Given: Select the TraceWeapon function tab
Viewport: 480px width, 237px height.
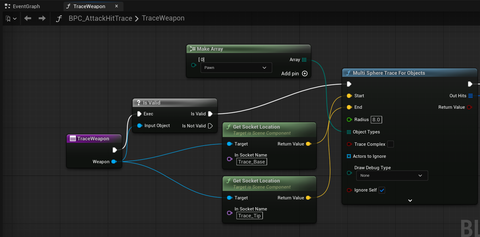Looking at the screenshot, I should [89, 6].
